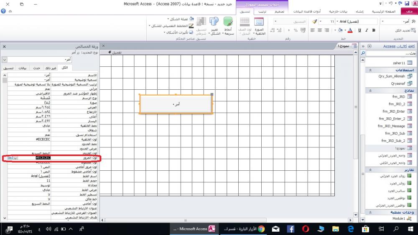Viewport: 418px width, 235px height.
Task: Click the font color A icon
Action: coord(349,30)
